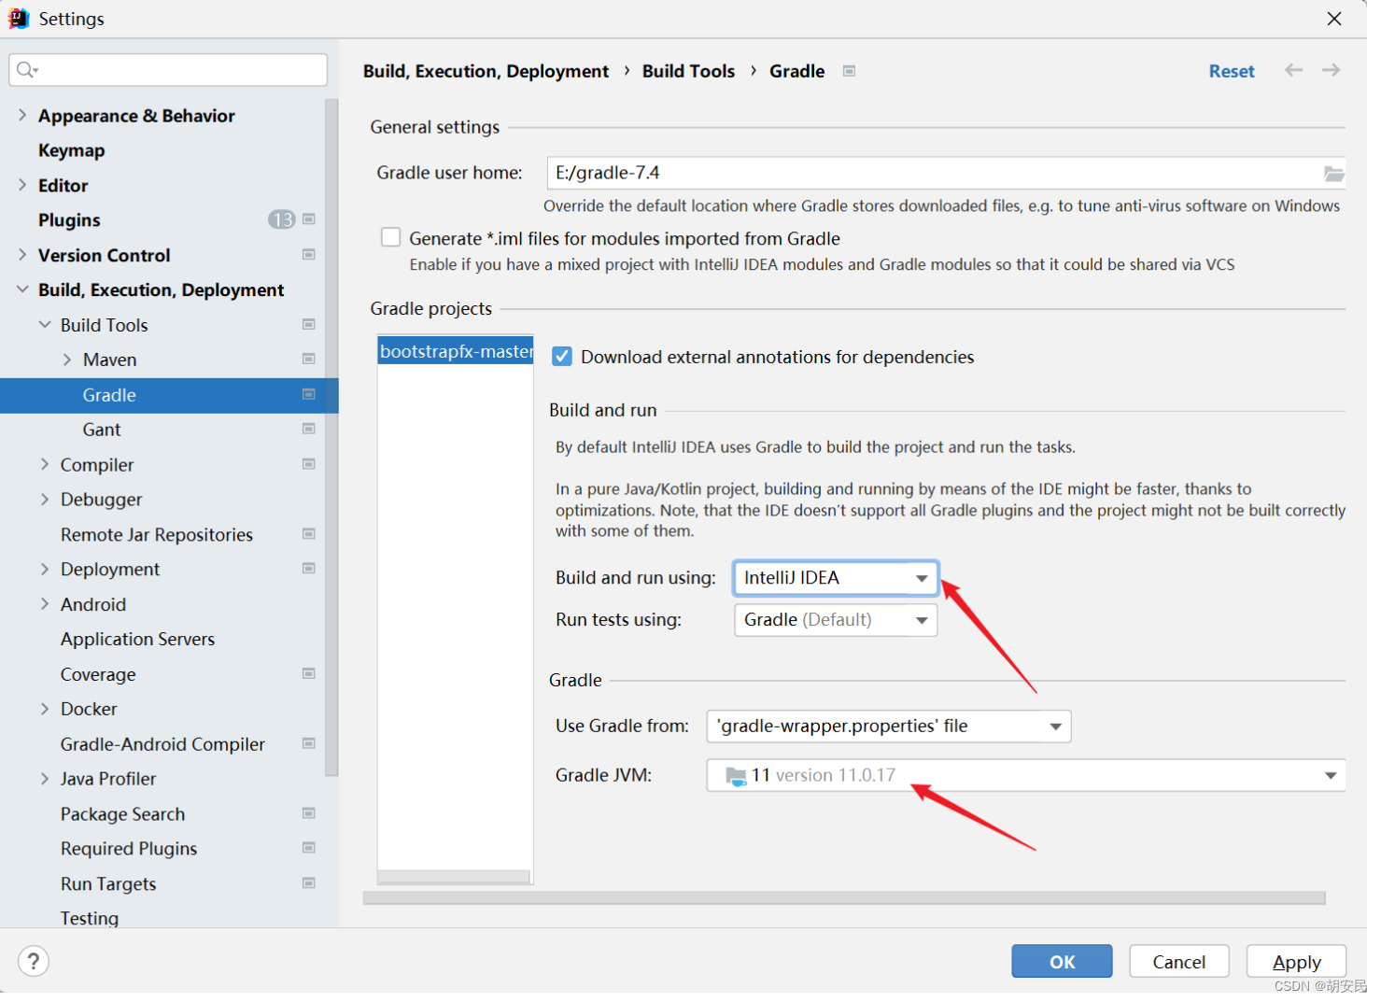Click the settings search field
The width and height of the screenshot is (1381, 1002).
[x=170, y=70]
